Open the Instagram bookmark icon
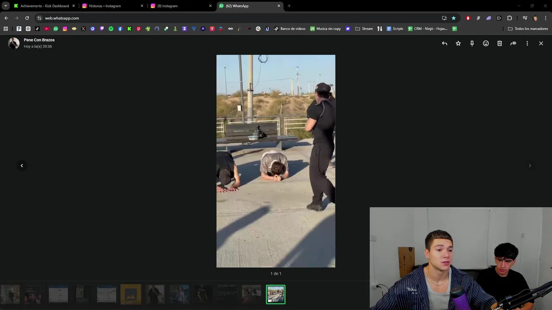Screen dimensions: 552x310 coord(65,29)
